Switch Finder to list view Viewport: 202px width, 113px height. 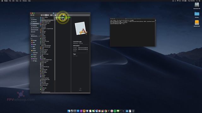pos(44,15)
